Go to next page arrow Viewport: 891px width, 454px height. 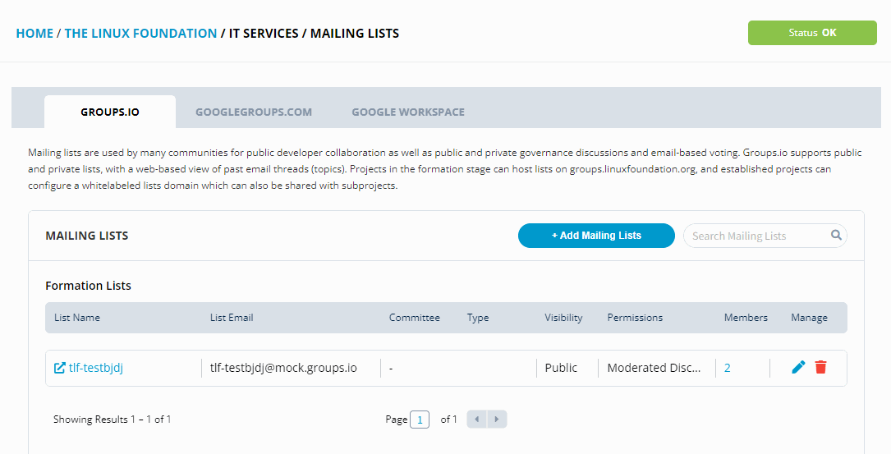[x=497, y=420]
